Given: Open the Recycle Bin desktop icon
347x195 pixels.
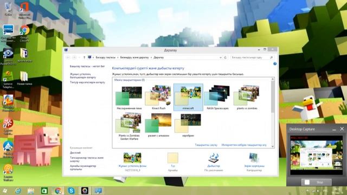Looking at the screenshot, I should point(8,9).
